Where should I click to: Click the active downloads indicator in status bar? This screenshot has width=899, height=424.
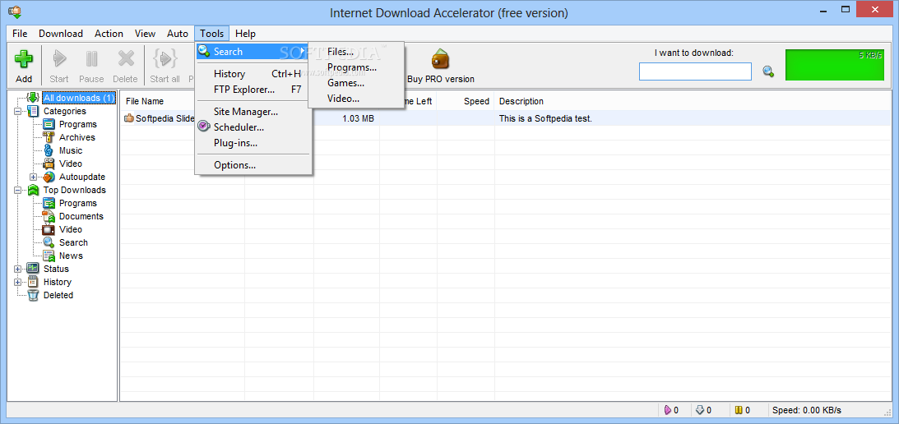click(668, 410)
